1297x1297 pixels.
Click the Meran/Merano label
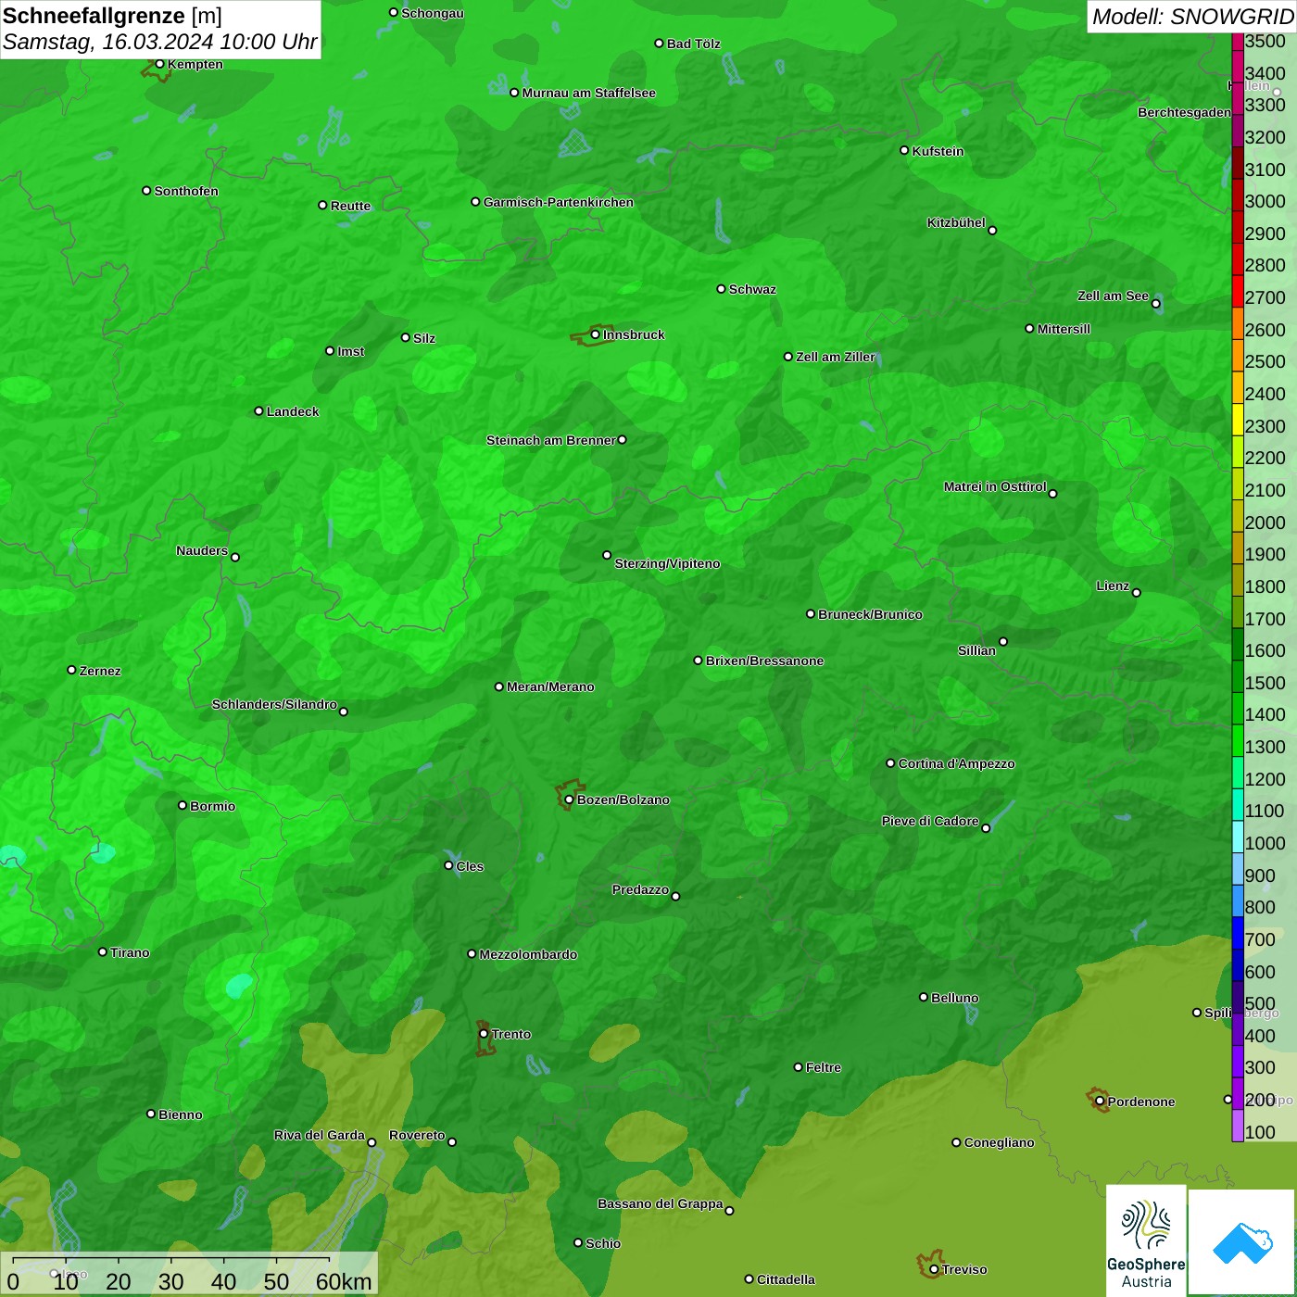(x=550, y=686)
